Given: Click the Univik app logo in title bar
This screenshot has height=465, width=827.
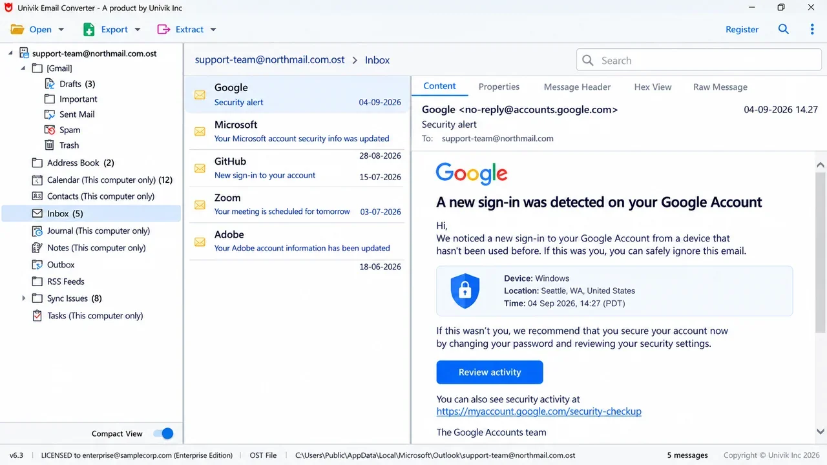Looking at the screenshot, I should [x=9, y=8].
